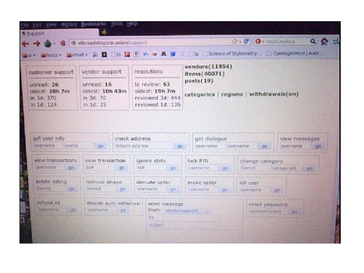The width and height of the screenshot is (364, 273).
Task: Open the vendors(11954) link
Action: (x=208, y=67)
